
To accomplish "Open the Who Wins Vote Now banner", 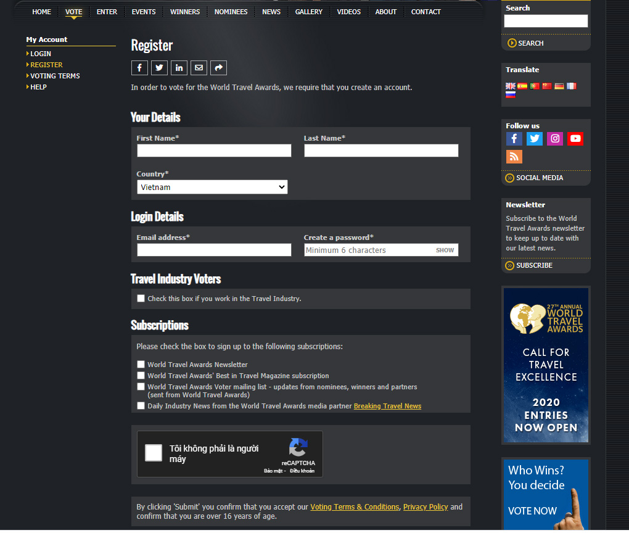I will tap(546, 495).
